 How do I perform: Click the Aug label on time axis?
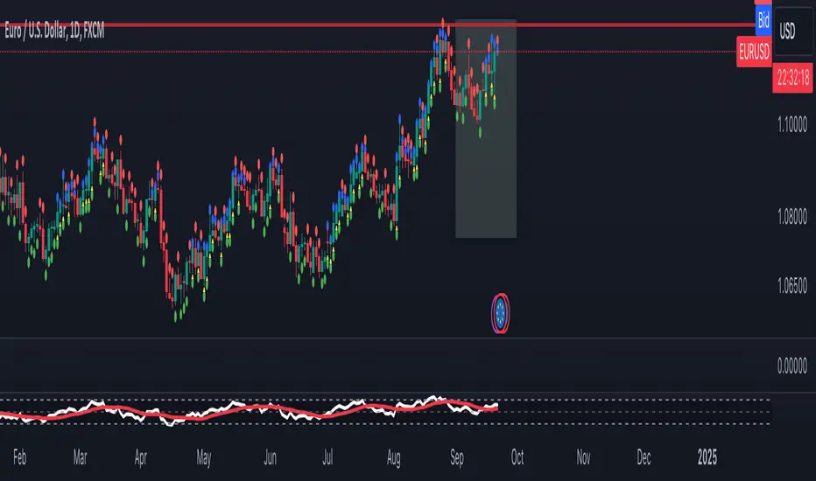393,458
